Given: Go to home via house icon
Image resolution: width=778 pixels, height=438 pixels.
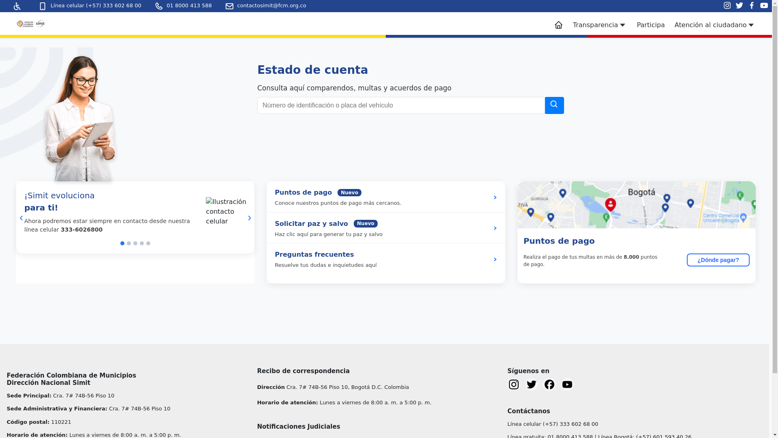Looking at the screenshot, I should [558, 25].
